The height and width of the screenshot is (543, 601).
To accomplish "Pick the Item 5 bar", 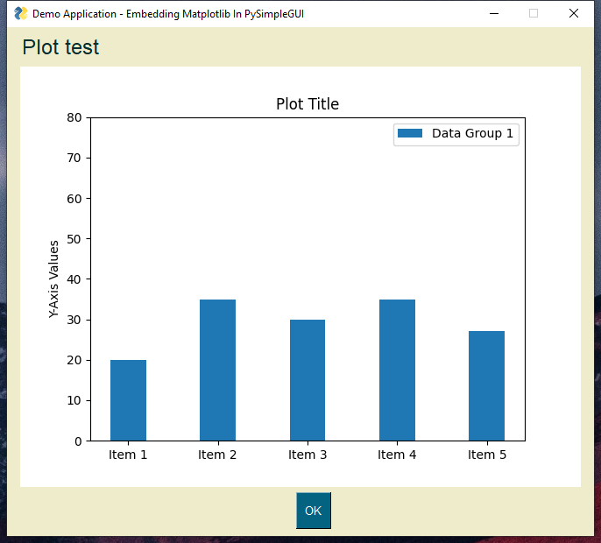I will pyautogui.click(x=486, y=386).
